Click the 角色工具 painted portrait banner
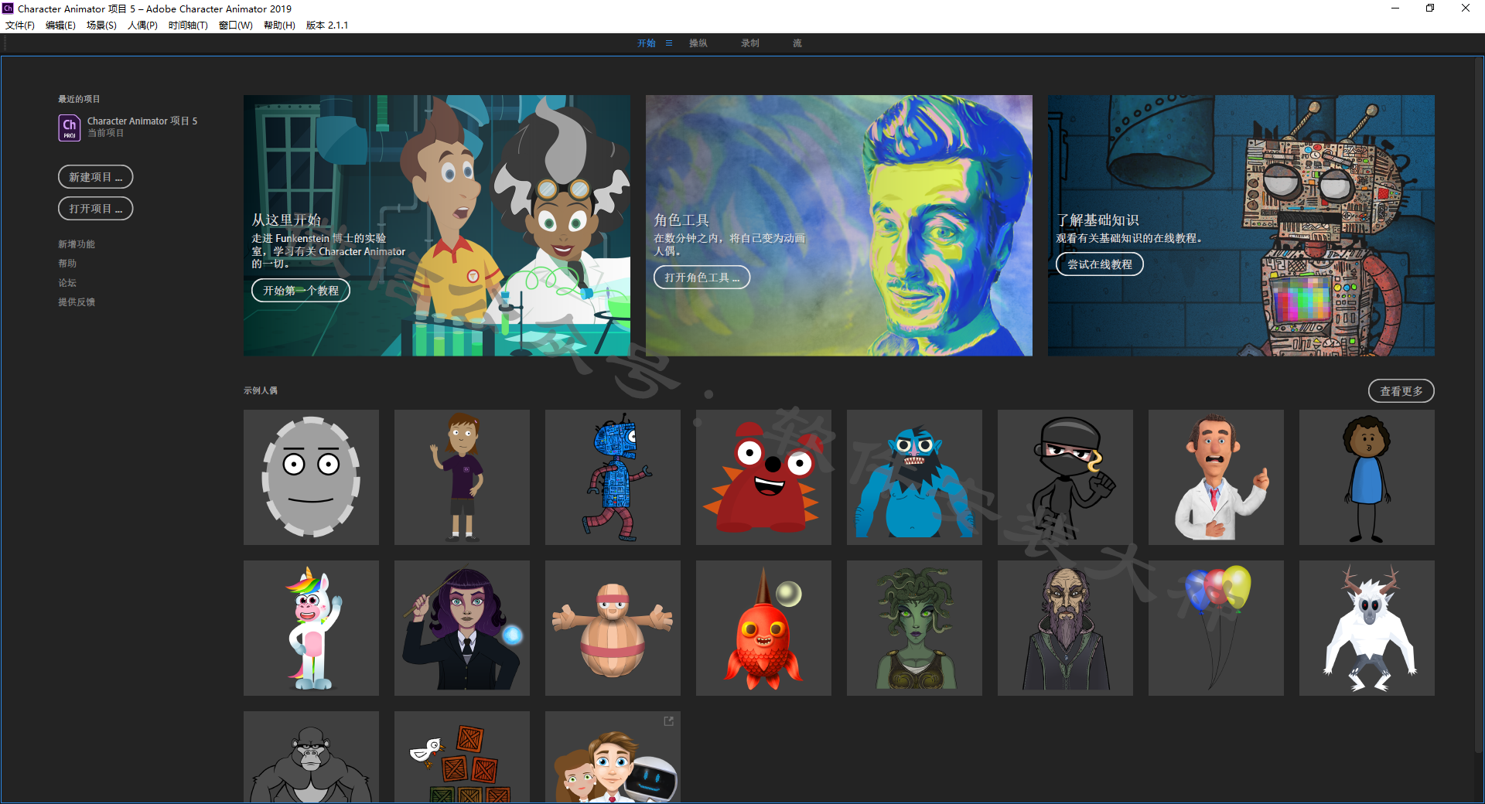Image resolution: width=1485 pixels, height=804 pixels. 839,226
